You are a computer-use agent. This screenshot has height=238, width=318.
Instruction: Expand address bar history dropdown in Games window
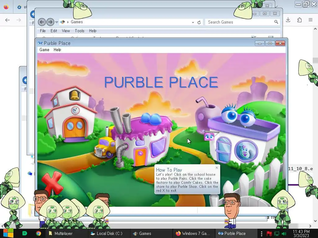point(193,22)
